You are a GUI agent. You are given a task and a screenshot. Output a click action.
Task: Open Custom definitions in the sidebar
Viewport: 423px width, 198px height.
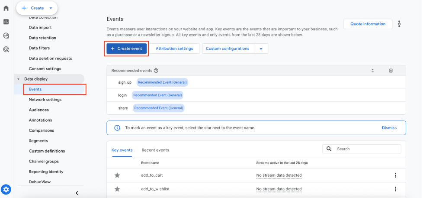47,151
